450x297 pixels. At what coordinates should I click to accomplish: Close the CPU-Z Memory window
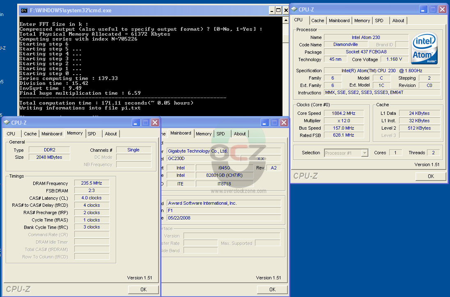pyautogui.click(x=155, y=123)
